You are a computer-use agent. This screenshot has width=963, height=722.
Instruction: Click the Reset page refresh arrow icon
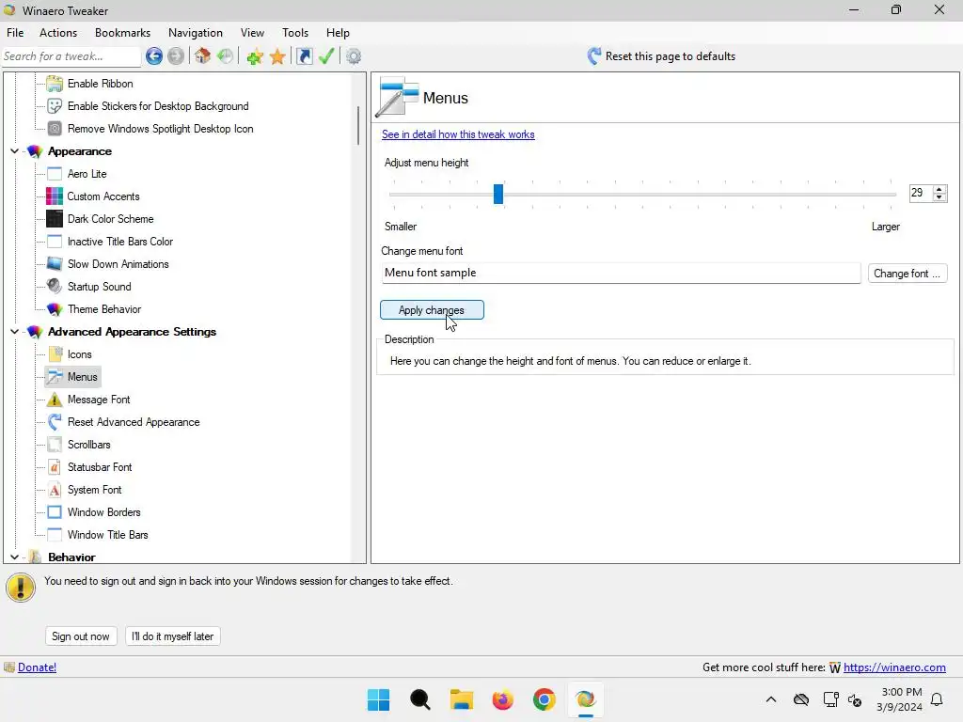(x=594, y=55)
